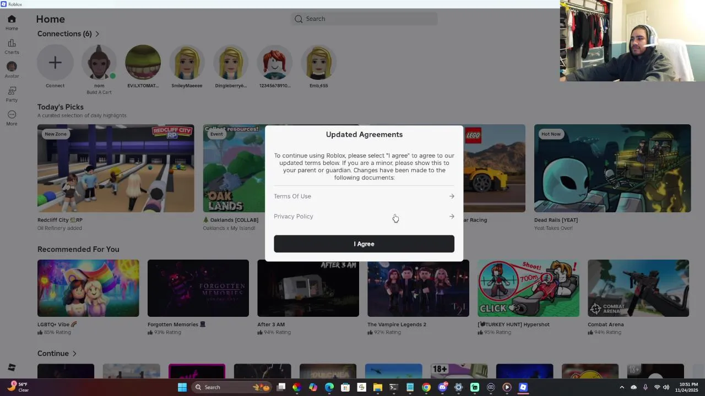Screen dimensions: 705x396
Task: Open Microsoft Store from taskbar
Action: (x=345, y=387)
